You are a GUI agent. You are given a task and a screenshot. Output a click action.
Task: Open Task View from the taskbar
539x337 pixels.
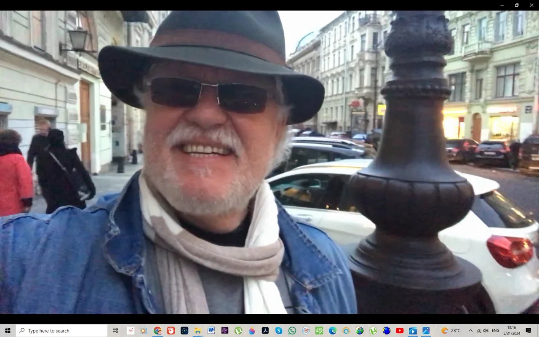click(115, 331)
